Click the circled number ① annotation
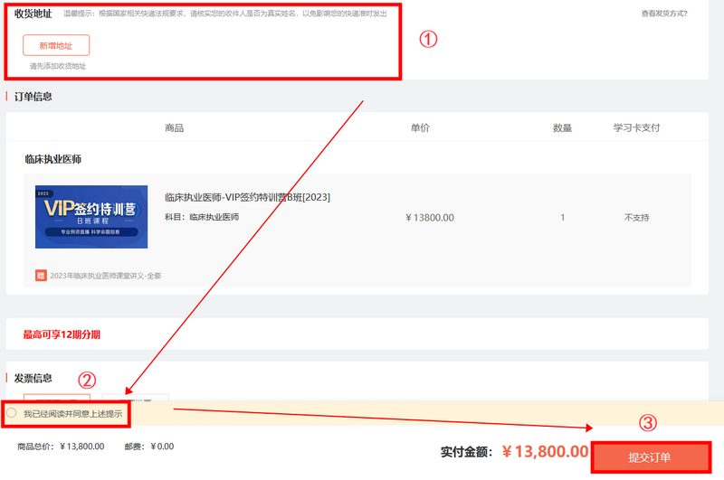Image resolution: width=724 pixels, height=480 pixels. click(427, 40)
